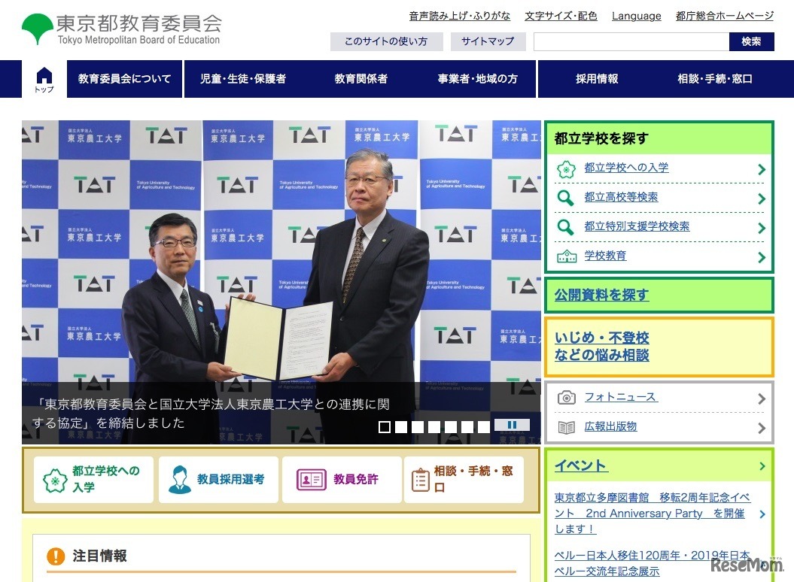Open 児童・生徒・保護者 menu
The image size is (794, 582).
[x=243, y=79]
